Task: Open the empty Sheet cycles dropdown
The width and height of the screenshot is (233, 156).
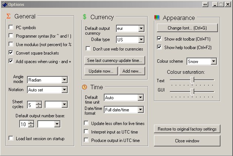Action: (x=64, y=104)
